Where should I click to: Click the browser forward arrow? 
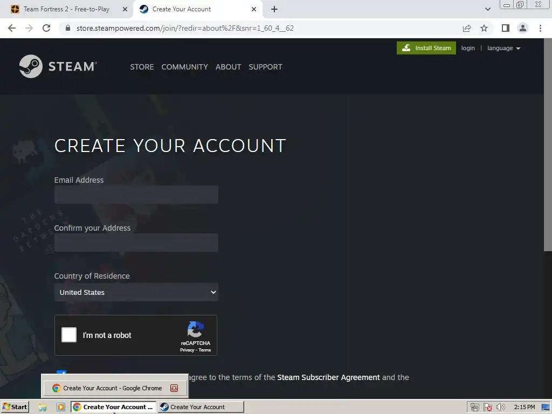pyautogui.click(x=29, y=28)
